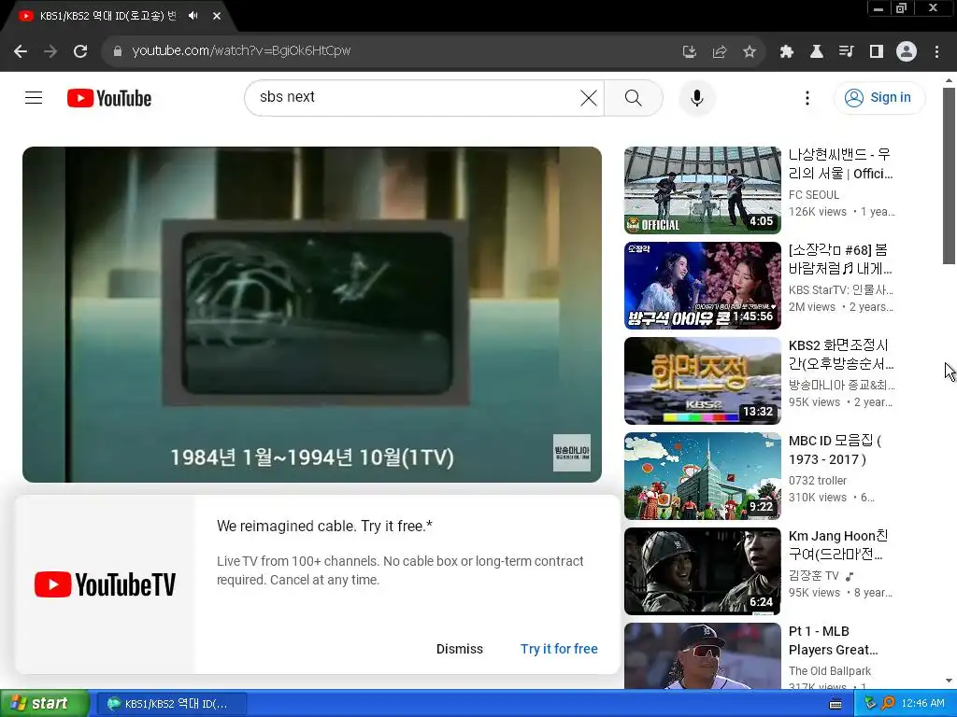Open the MLB Players thumbnail

703,656
